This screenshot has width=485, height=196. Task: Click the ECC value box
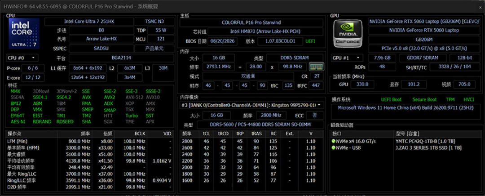[x=314, y=115]
